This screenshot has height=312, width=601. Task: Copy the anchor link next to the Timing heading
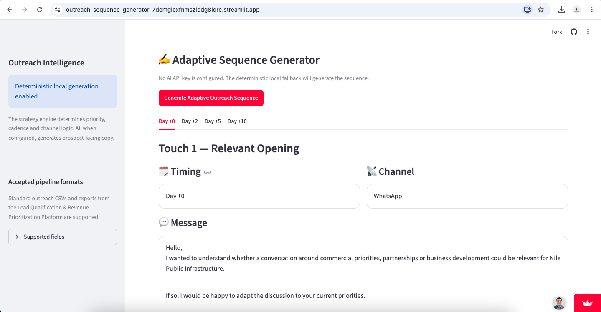click(x=208, y=172)
